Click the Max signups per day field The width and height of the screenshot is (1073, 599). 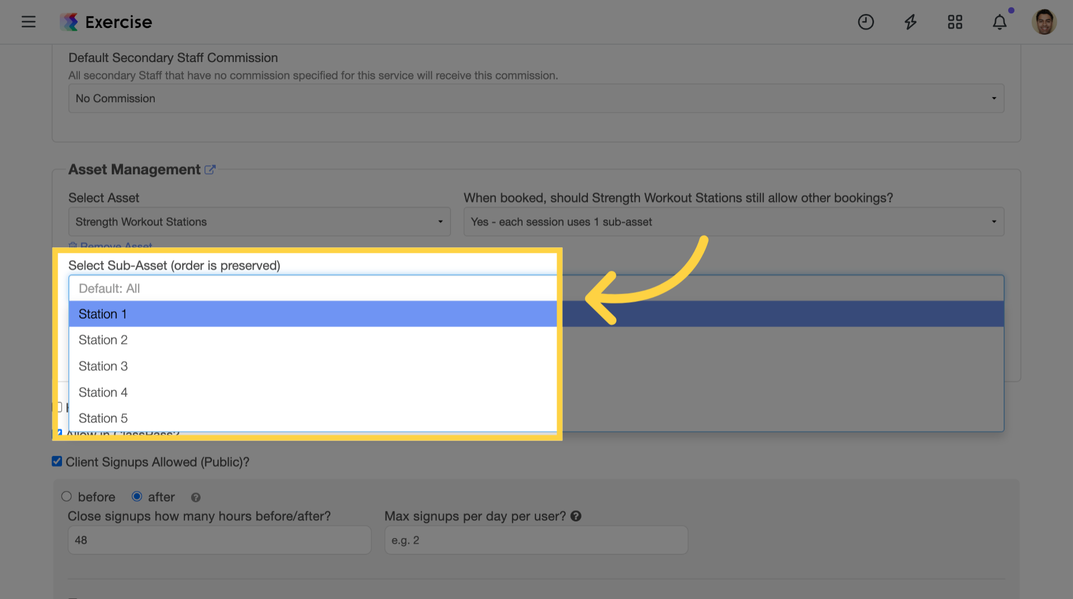click(536, 540)
